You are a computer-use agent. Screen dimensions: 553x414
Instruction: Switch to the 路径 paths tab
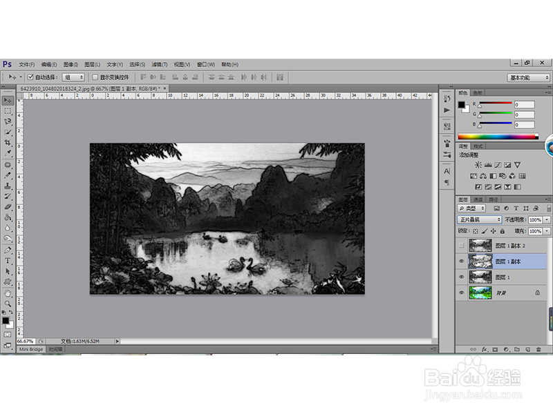(494, 199)
